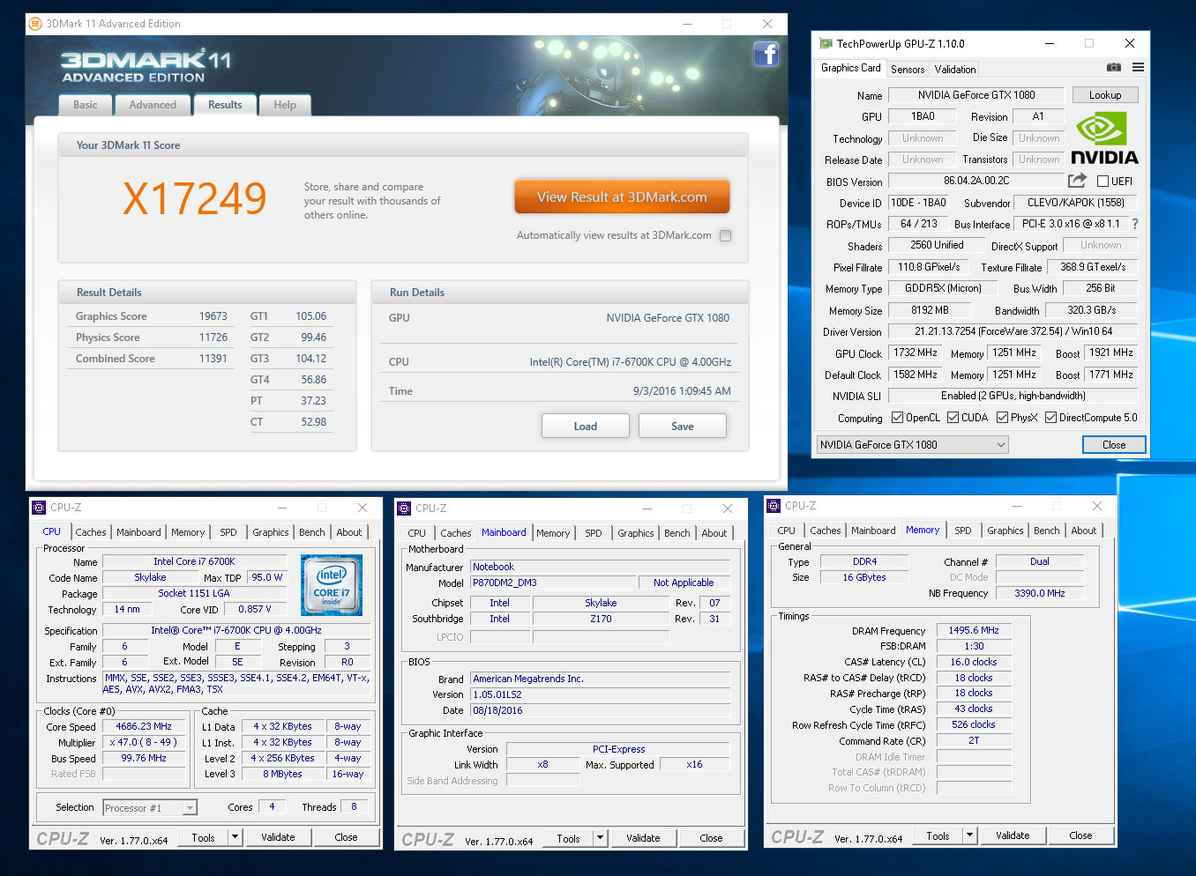
Task: Toggle the CUDA checkbox
Action: point(953,418)
